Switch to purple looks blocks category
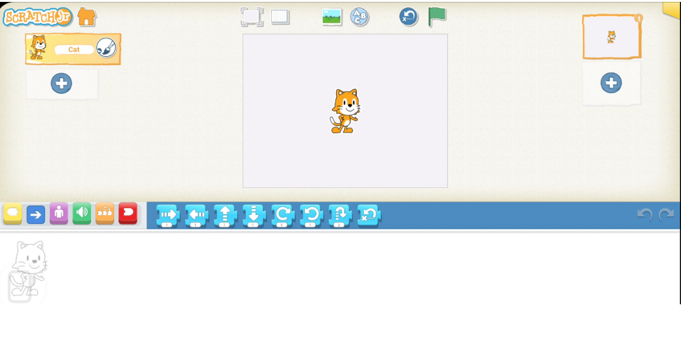Image resolution: width=681 pixels, height=361 pixels. pyautogui.click(x=59, y=214)
